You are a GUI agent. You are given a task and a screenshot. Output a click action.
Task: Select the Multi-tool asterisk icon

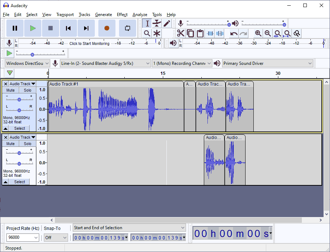click(x=157, y=33)
